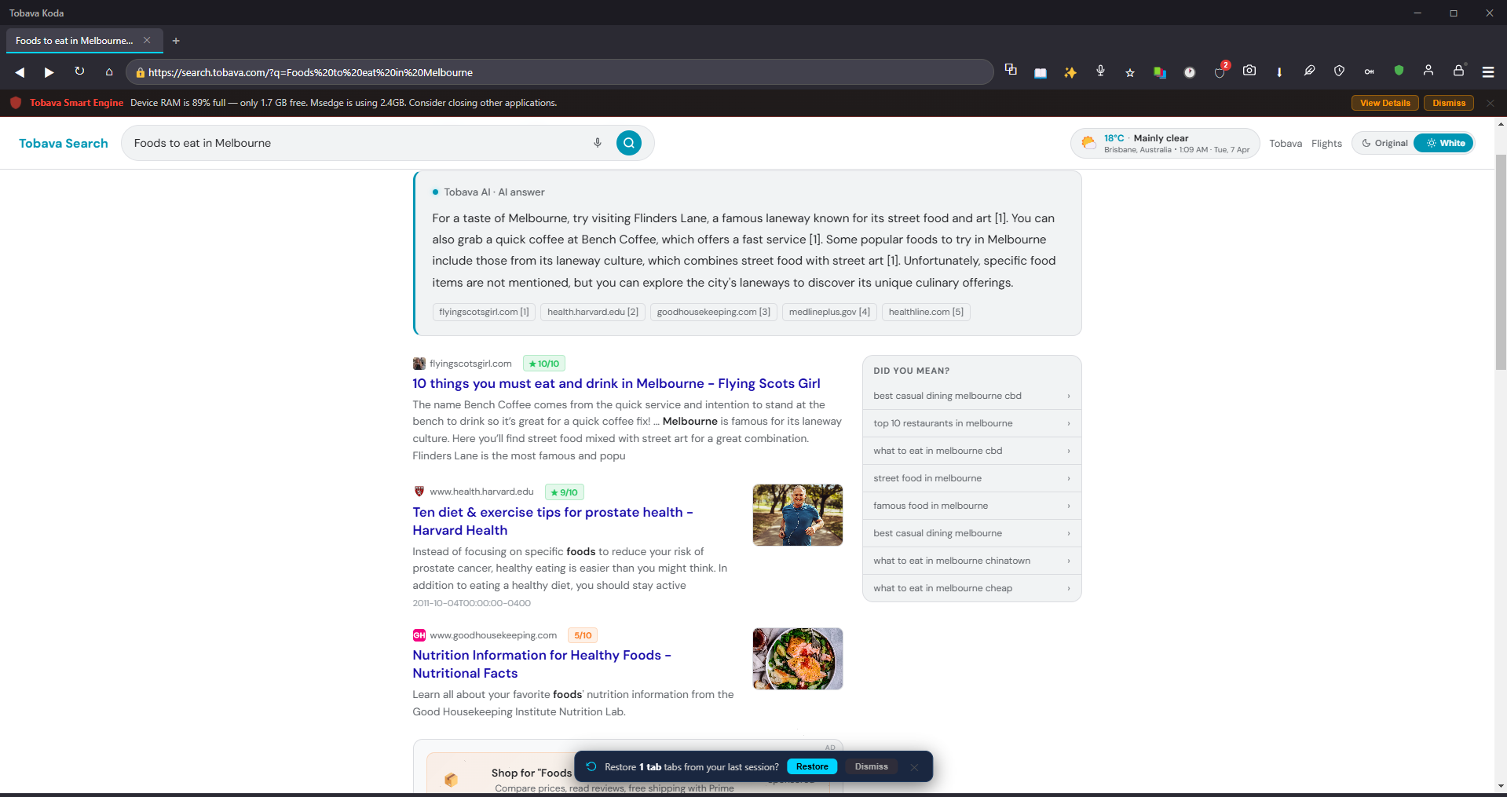Viewport: 1507px width, 797px height.
Task: Click the toolbar microphone icon
Action: tap(1100, 71)
